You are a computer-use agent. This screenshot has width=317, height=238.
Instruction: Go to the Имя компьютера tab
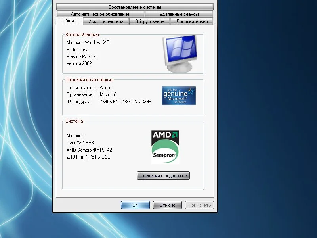click(106, 21)
